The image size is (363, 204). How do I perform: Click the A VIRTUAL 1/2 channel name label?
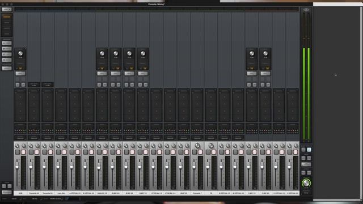coord(75,193)
